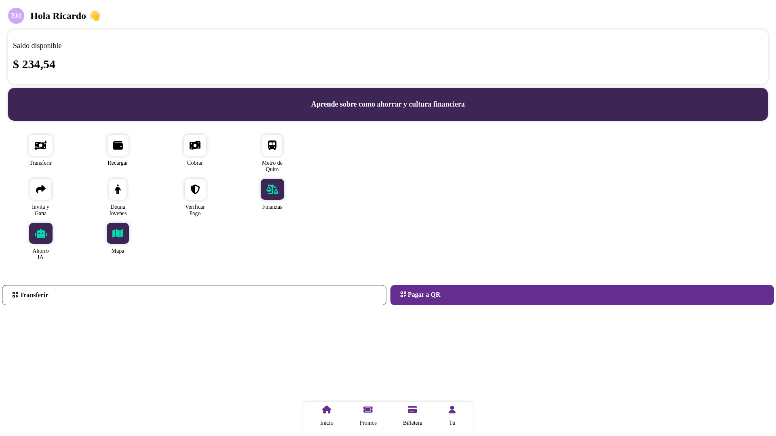The width and height of the screenshot is (776, 436).
Task: Launch the Ahorro IA robot icon
Action: 40,233
